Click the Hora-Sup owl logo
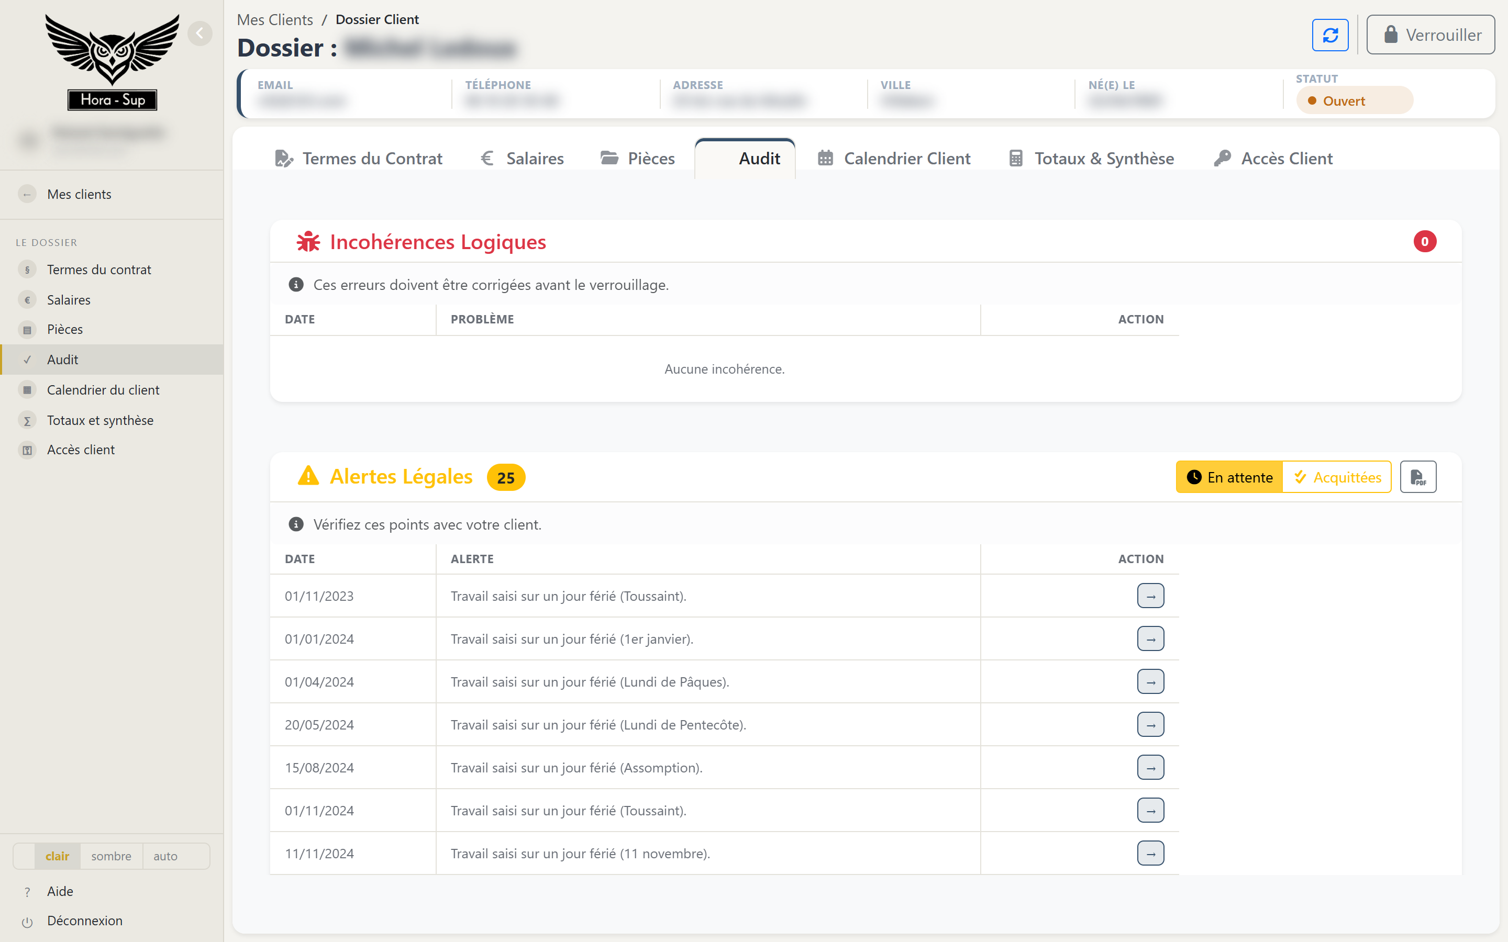This screenshot has width=1508, height=942. click(112, 62)
